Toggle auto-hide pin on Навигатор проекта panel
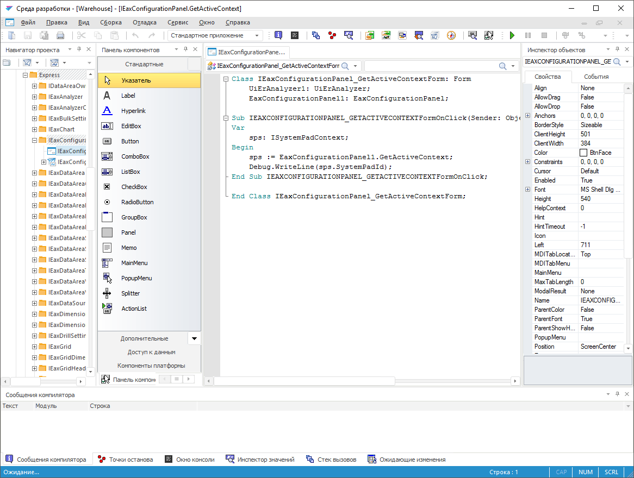This screenshot has width=634, height=478. (x=79, y=49)
